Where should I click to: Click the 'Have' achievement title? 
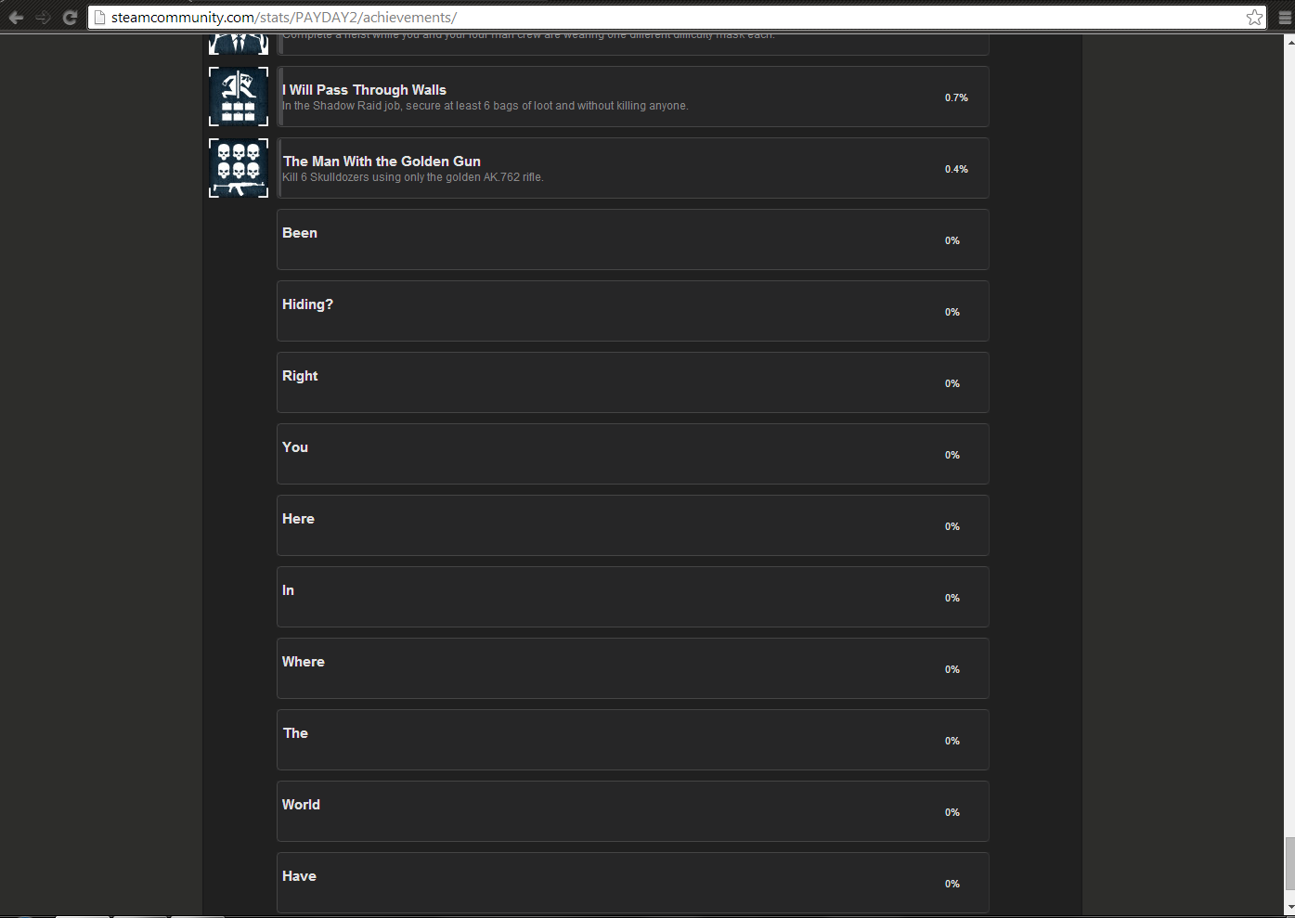299,876
